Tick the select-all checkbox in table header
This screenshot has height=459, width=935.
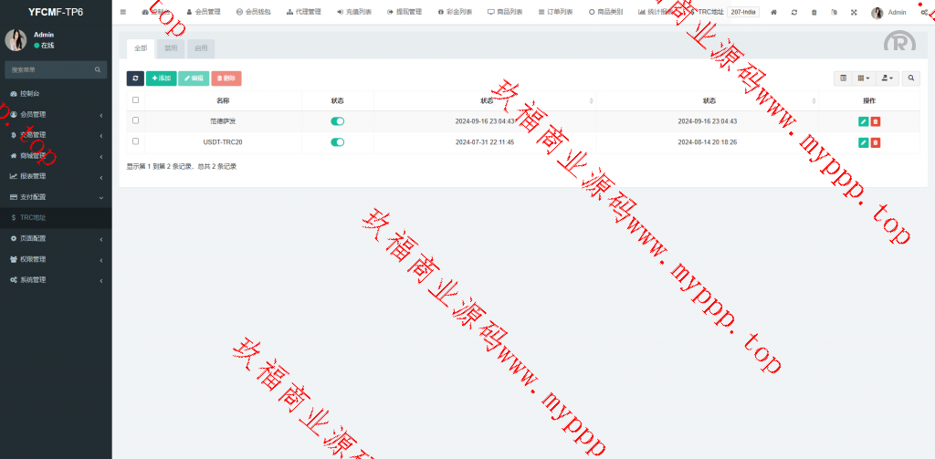point(136,100)
